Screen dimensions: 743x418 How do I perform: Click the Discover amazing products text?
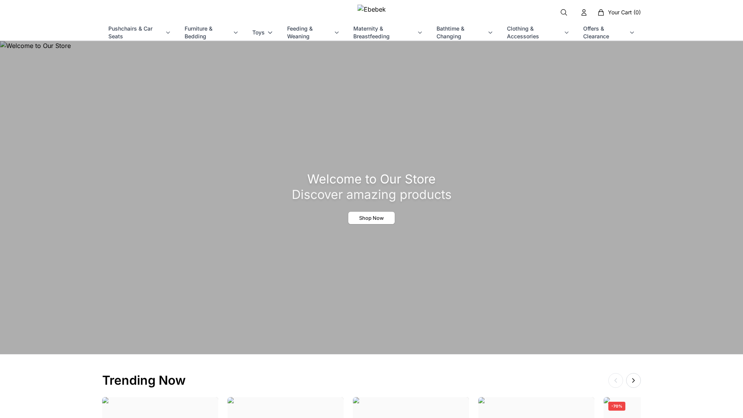pyautogui.click(x=371, y=195)
